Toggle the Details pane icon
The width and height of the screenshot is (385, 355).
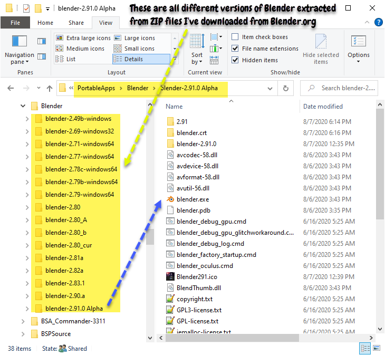42,57
